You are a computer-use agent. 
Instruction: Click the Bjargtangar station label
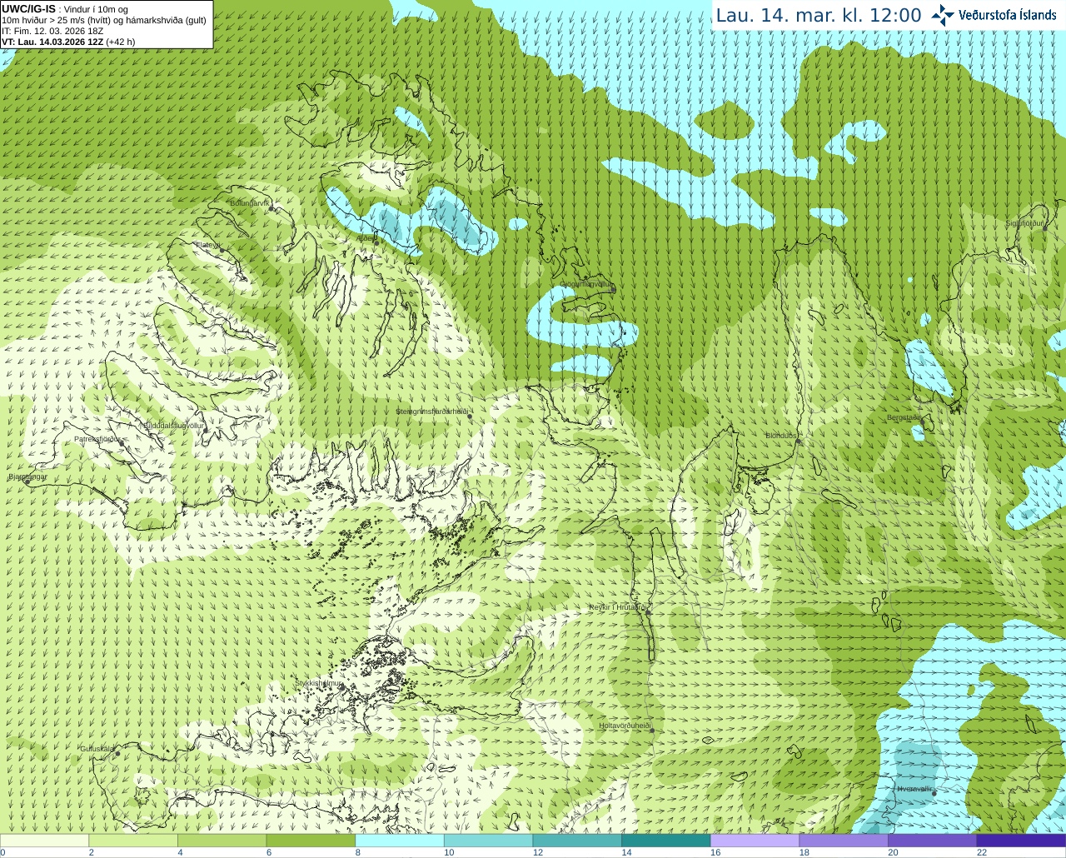(x=27, y=477)
